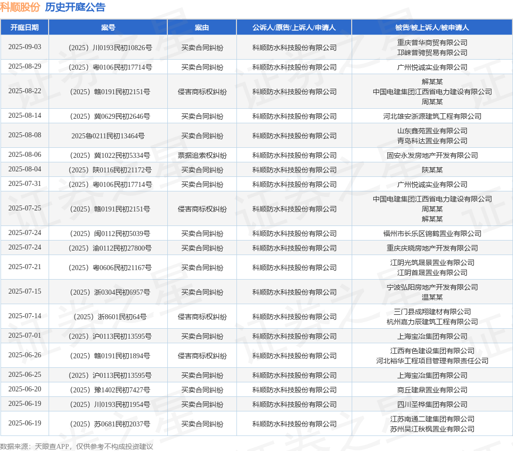Click defendant 三门县成翔建材有限公司
Image resolution: width=513 pixels, height=451 pixels.
point(432,312)
